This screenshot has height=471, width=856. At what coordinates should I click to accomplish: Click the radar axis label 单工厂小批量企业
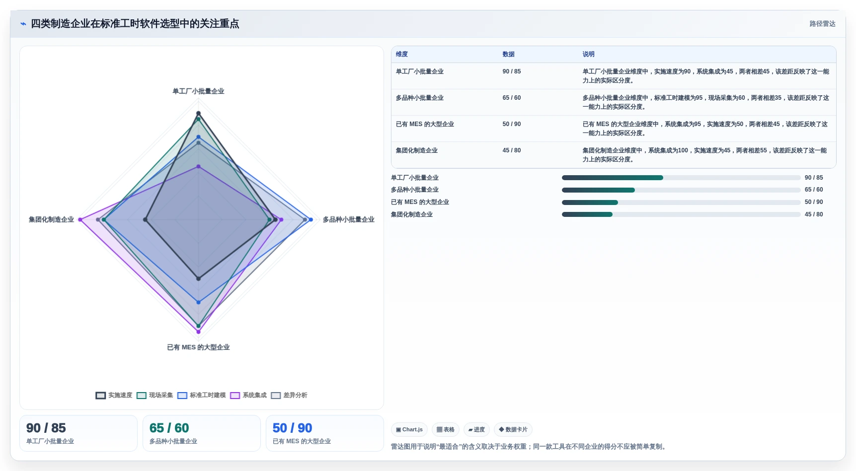coord(198,91)
